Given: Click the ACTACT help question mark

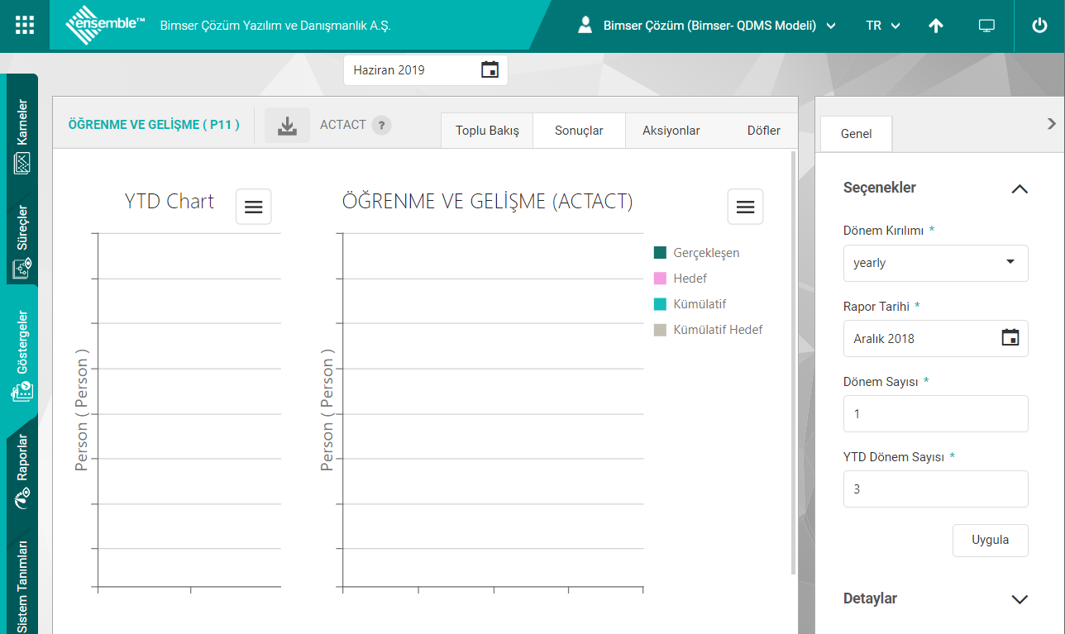Looking at the screenshot, I should [380, 126].
